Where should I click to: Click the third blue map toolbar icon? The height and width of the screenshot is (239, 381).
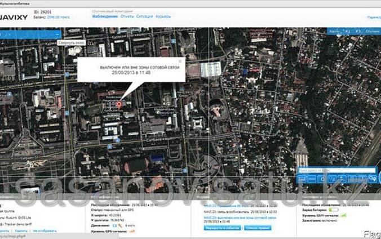322,179
